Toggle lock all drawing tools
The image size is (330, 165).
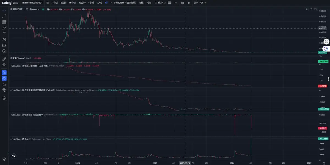tap(4, 84)
